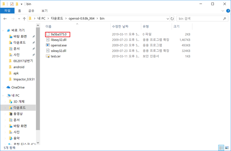Click the openssl-0.9.8k_X64 breadcrumb
This screenshot has height=151, width=231.
(82, 18)
